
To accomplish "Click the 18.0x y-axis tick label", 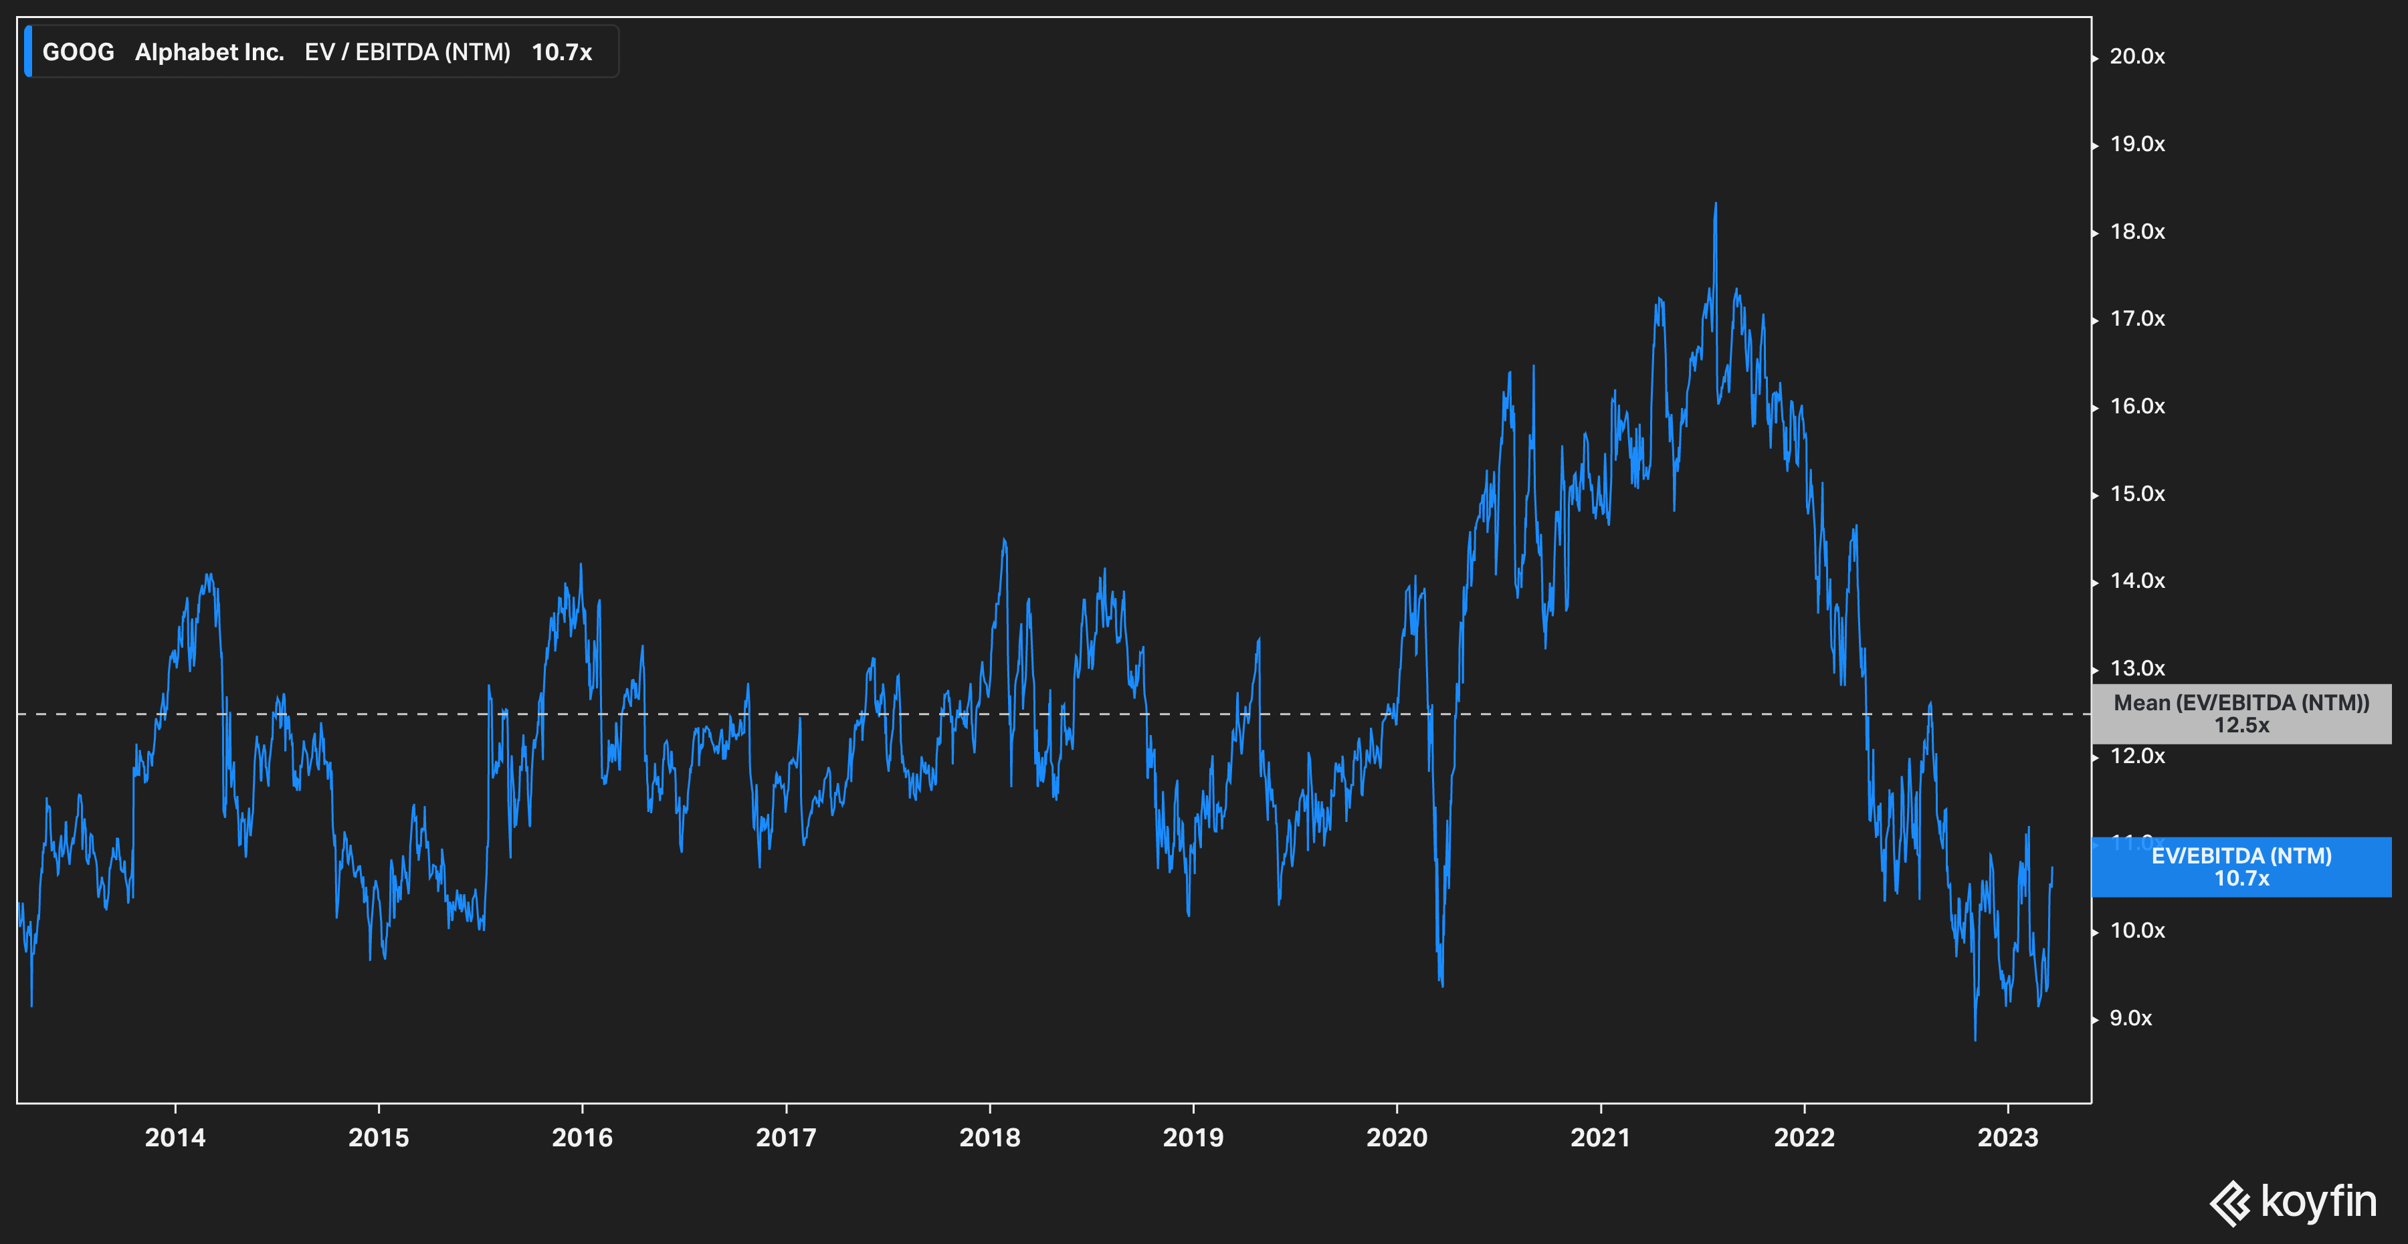I will 2137,232.
